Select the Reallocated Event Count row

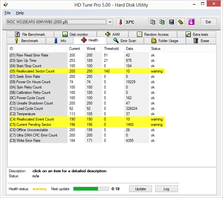point(87,119)
